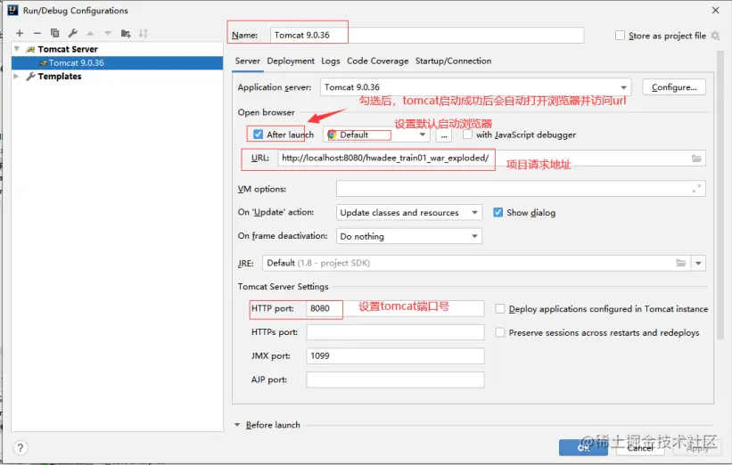This screenshot has width=732, height=465.
Task: Switch to the Code Coverage tab
Action: (x=378, y=61)
